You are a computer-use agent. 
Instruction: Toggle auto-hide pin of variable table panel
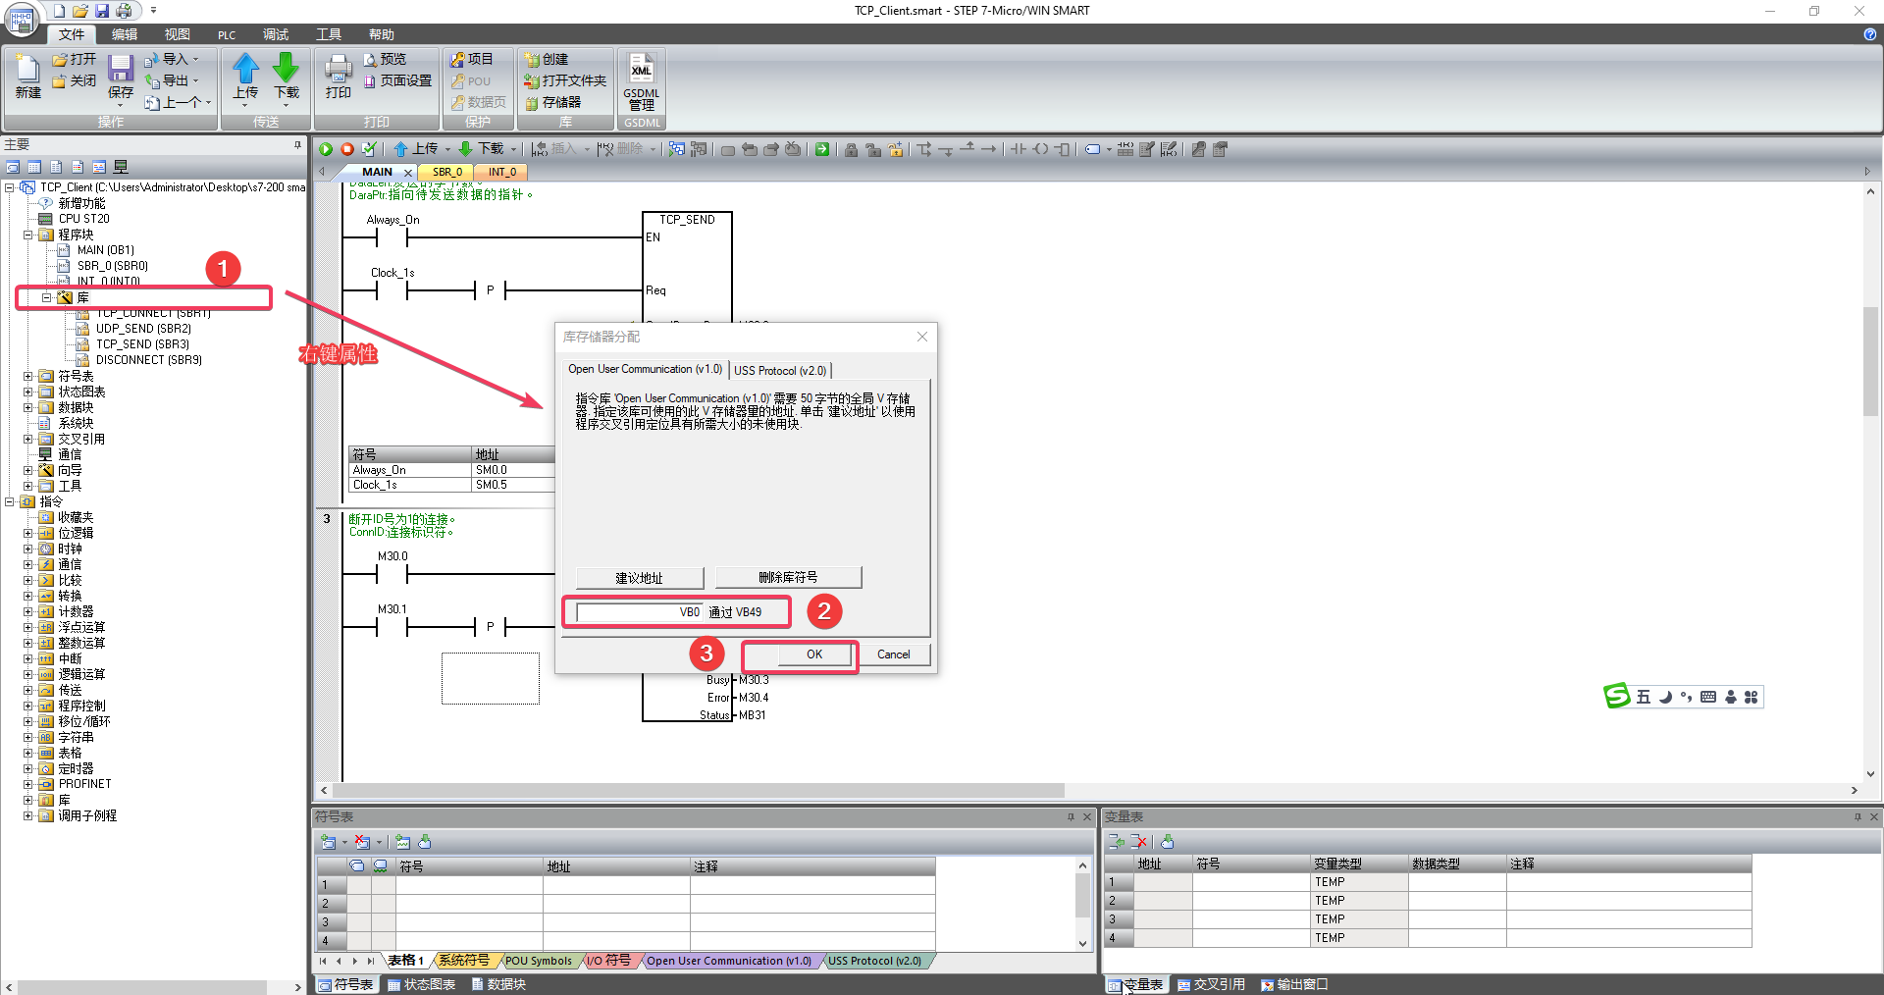pyautogui.click(x=1858, y=816)
